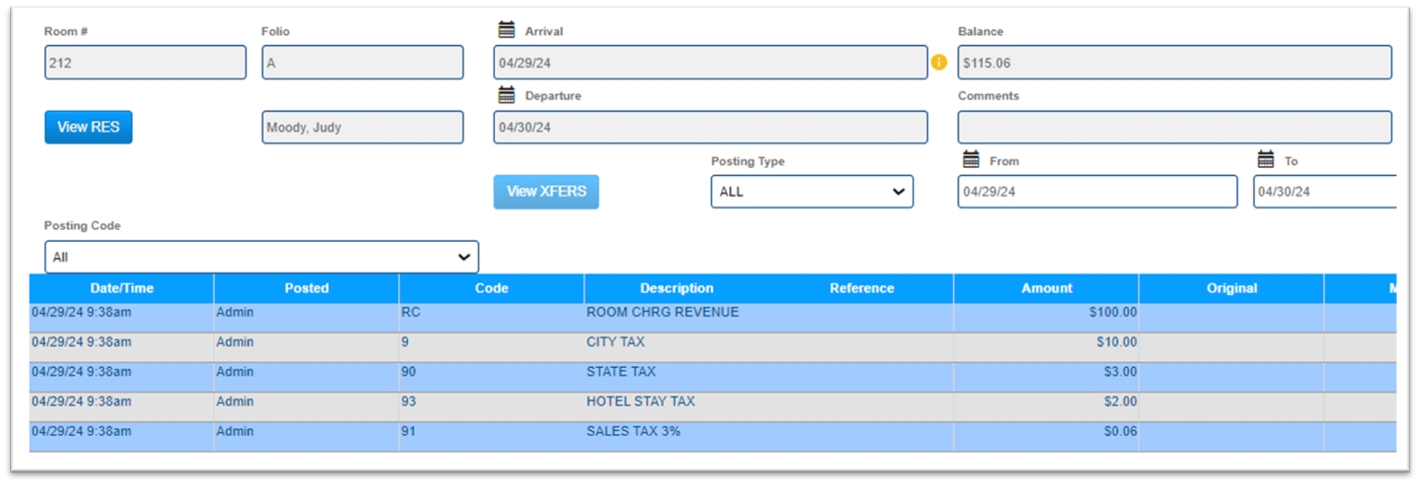Click the Amount column header
The image size is (1420, 485).
(x=1046, y=289)
